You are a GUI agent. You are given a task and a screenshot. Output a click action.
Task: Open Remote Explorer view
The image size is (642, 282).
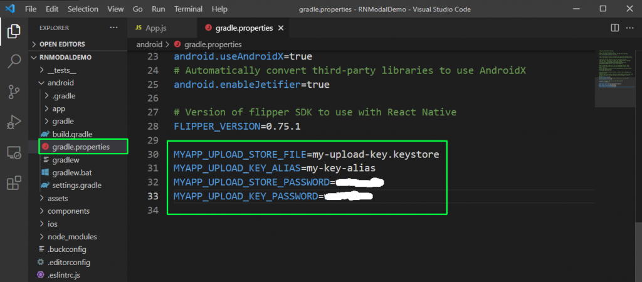click(x=14, y=153)
